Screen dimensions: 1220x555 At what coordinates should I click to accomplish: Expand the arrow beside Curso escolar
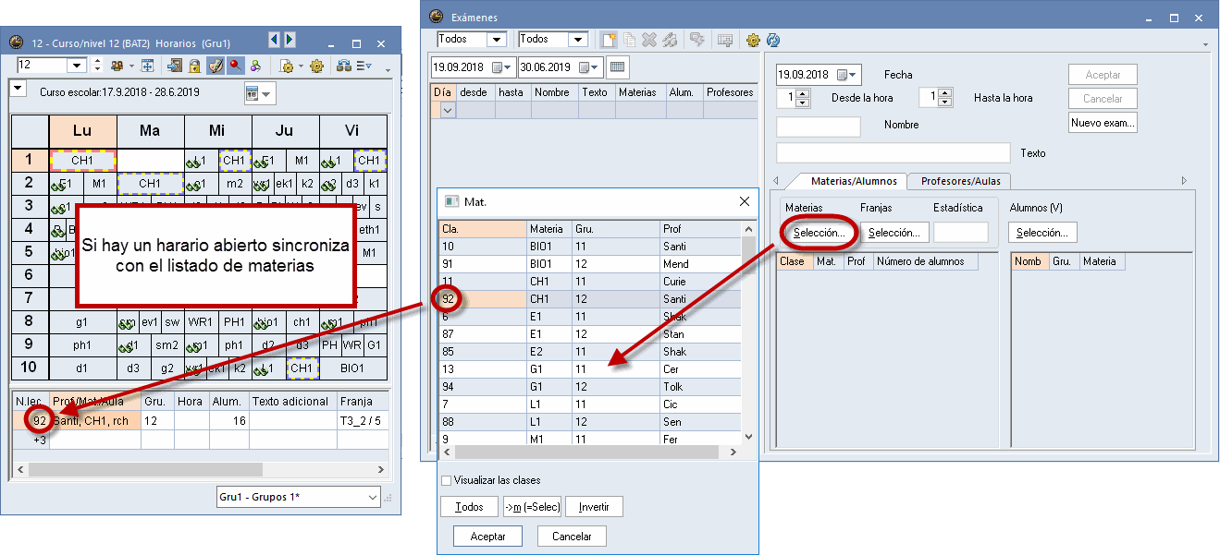click(x=18, y=88)
